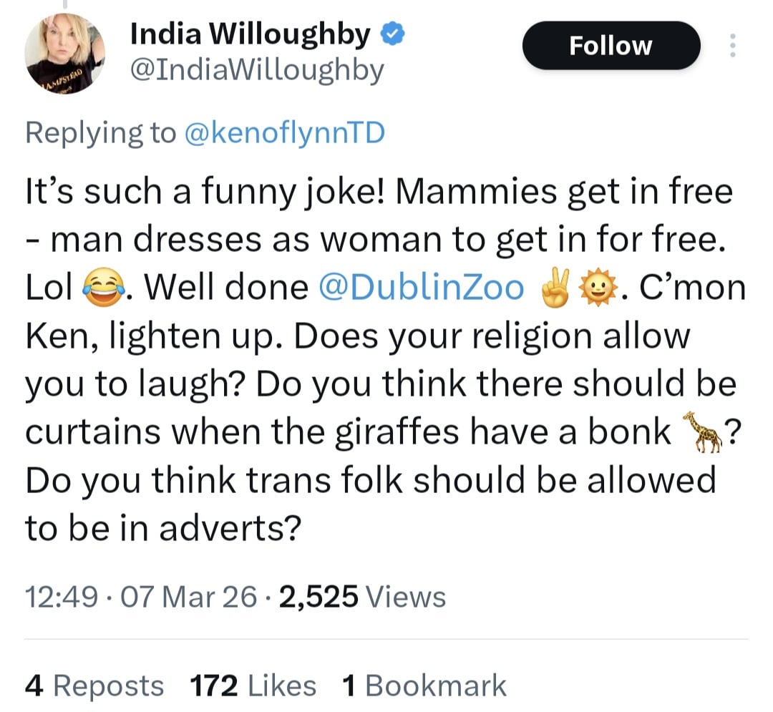
Task: Click the 'Replying to' label
Action: tap(101, 132)
